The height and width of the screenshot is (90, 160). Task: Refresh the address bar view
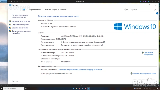(x=127, y=10)
